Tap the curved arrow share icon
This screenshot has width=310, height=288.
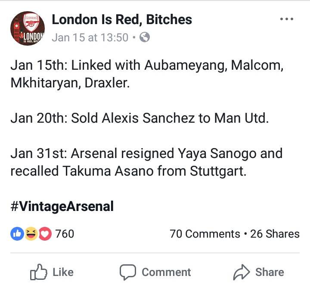pos(242,272)
